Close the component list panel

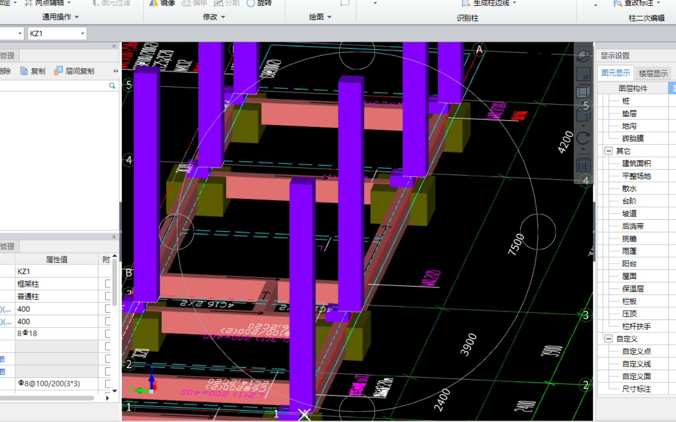point(114,46)
